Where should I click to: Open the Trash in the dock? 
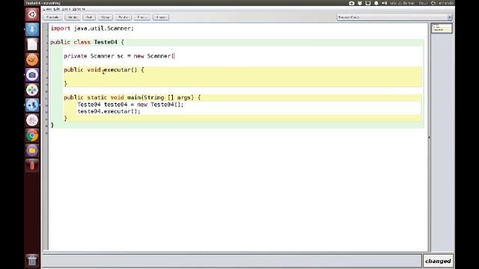tap(32, 261)
